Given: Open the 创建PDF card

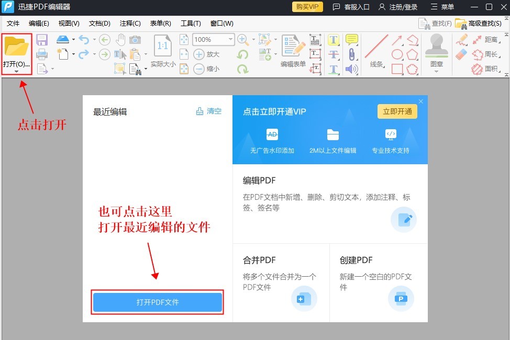Looking at the screenshot, I should click(x=379, y=283).
